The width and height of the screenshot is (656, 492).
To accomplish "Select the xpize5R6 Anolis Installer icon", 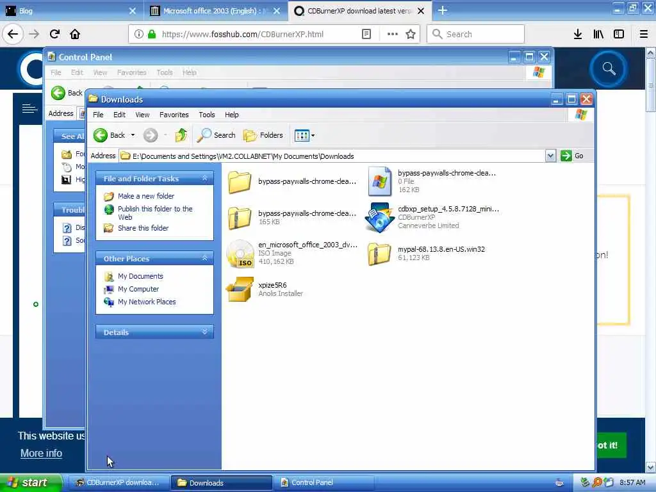I will coord(240,289).
